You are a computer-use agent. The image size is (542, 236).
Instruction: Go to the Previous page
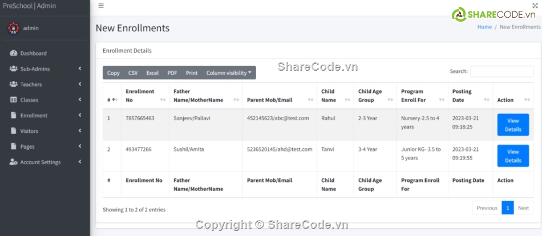[x=487, y=207]
